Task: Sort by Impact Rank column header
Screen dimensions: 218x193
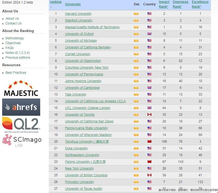Action: [164, 4]
